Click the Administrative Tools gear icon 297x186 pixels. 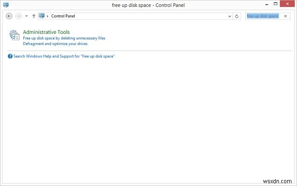pyautogui.click(x=14, y=37)
